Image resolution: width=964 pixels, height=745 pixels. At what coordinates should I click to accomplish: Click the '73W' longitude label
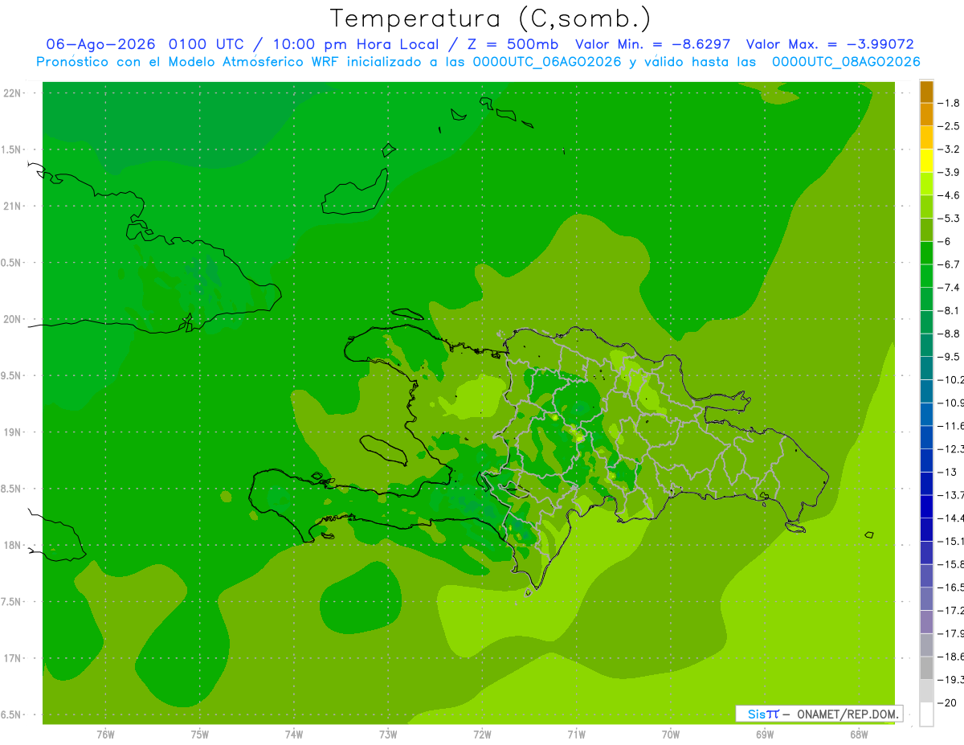[388, 735]
